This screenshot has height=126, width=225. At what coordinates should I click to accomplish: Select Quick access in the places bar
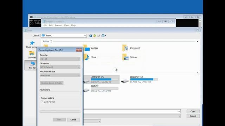(32, 44)
